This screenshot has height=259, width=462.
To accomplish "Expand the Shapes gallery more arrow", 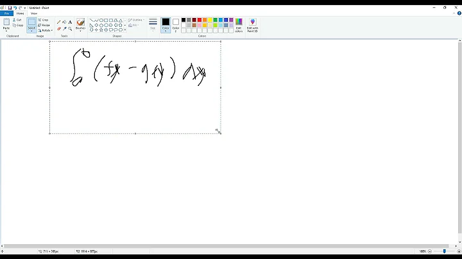I will (125, 29).
